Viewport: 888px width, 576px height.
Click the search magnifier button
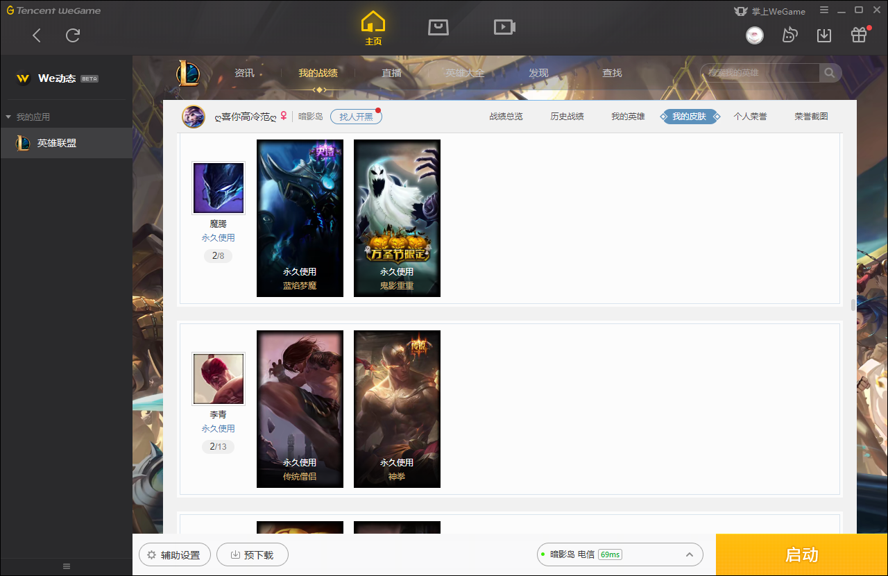coord(830,73)
